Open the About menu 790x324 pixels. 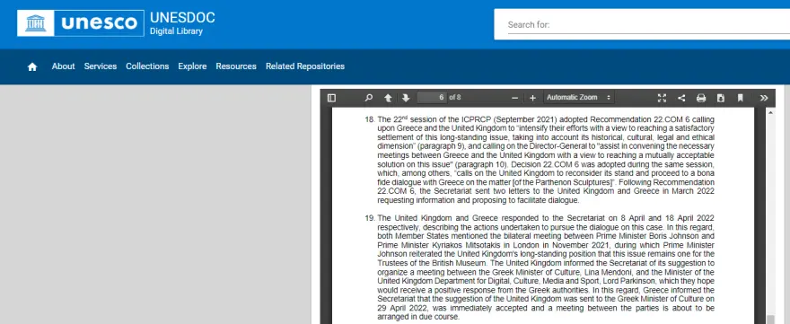[x=63, y=66]
